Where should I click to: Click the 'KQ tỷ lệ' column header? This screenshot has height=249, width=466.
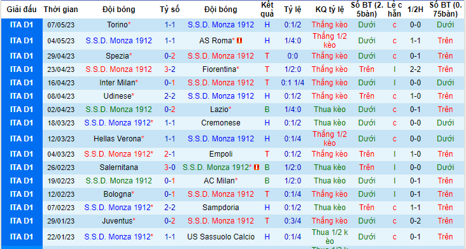coord(330,10)
